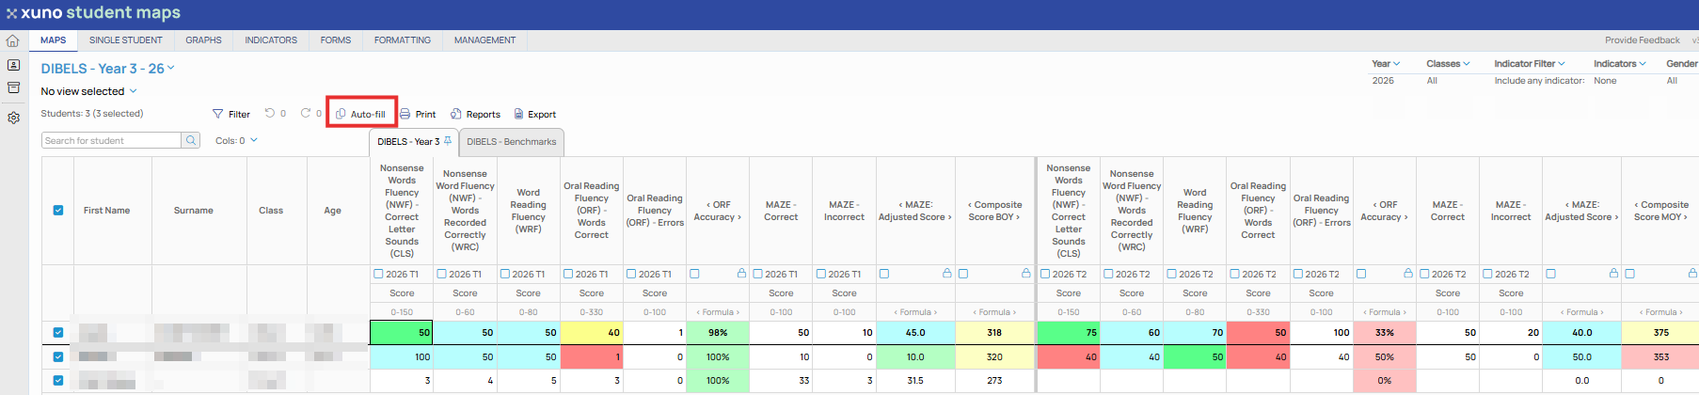The image size is (1699, 395).
Task: Open the No view selected dropdown
Action: 88,91
